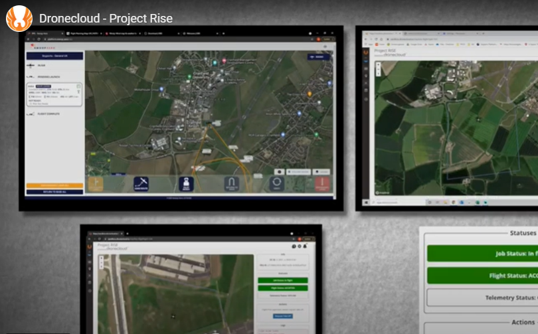This screenshot has height=334, width=538.
Task: Expand the 'Flight Complete' status row
Action: (x=54, y=114)
